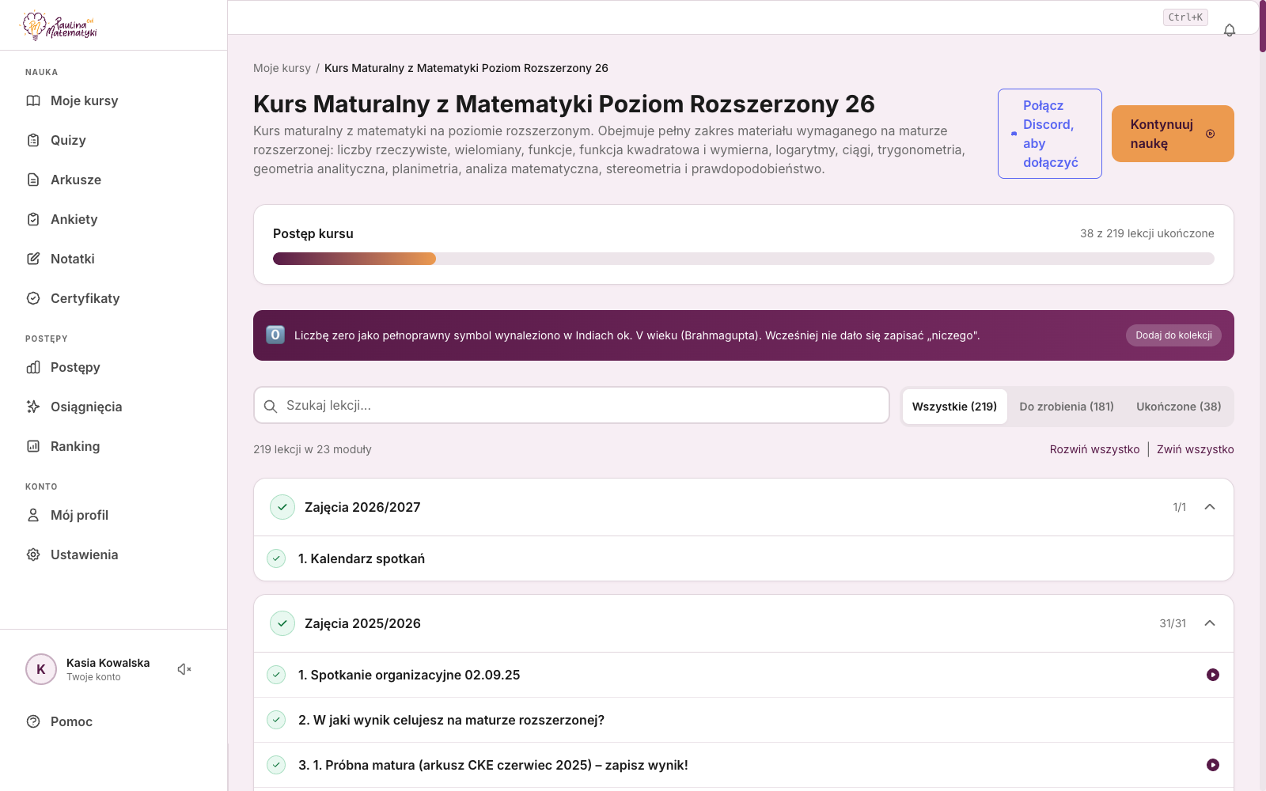The image size is (1266, 791).
Task: Click module check for Zajęcia 2025/2026
Action: click(x=282, y=623)
